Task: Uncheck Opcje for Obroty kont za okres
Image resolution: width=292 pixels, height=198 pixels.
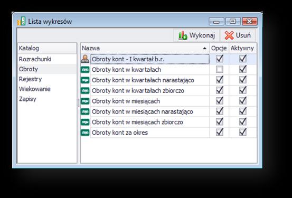Action: (219, 133)
